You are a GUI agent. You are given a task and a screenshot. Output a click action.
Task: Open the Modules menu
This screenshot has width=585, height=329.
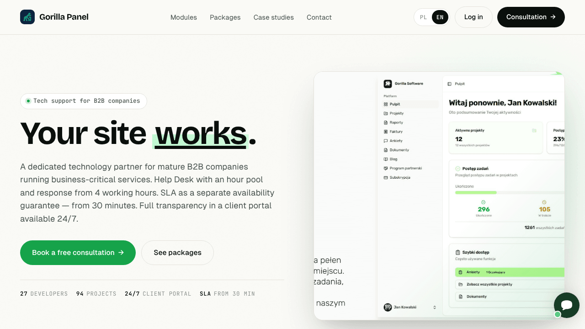[x=184, y=17]
